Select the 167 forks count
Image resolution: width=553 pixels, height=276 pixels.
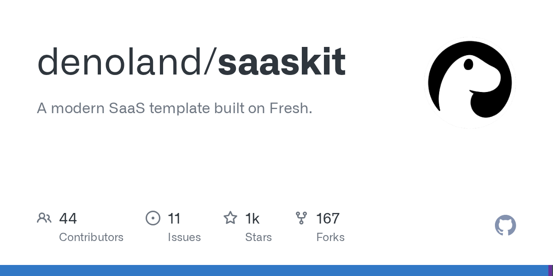point(328,218)
